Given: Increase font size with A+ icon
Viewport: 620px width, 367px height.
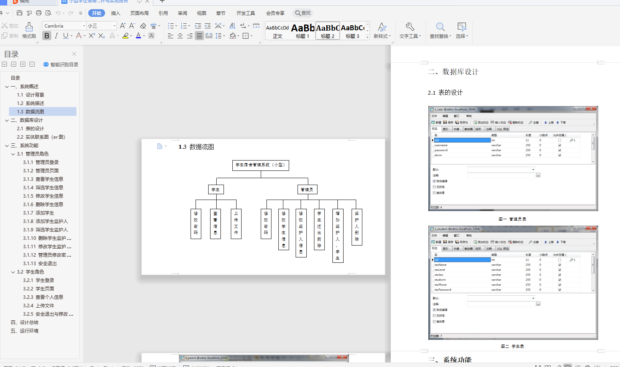Looking at the screenshot, I should 123,26.
